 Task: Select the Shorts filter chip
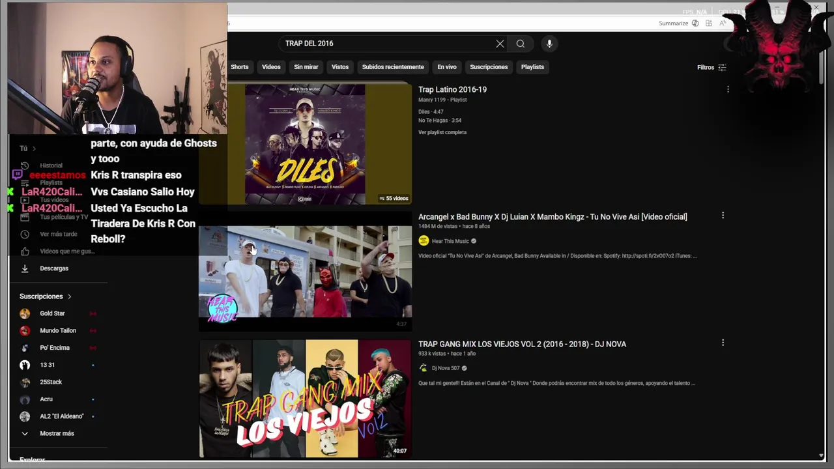tap(238, 67)
